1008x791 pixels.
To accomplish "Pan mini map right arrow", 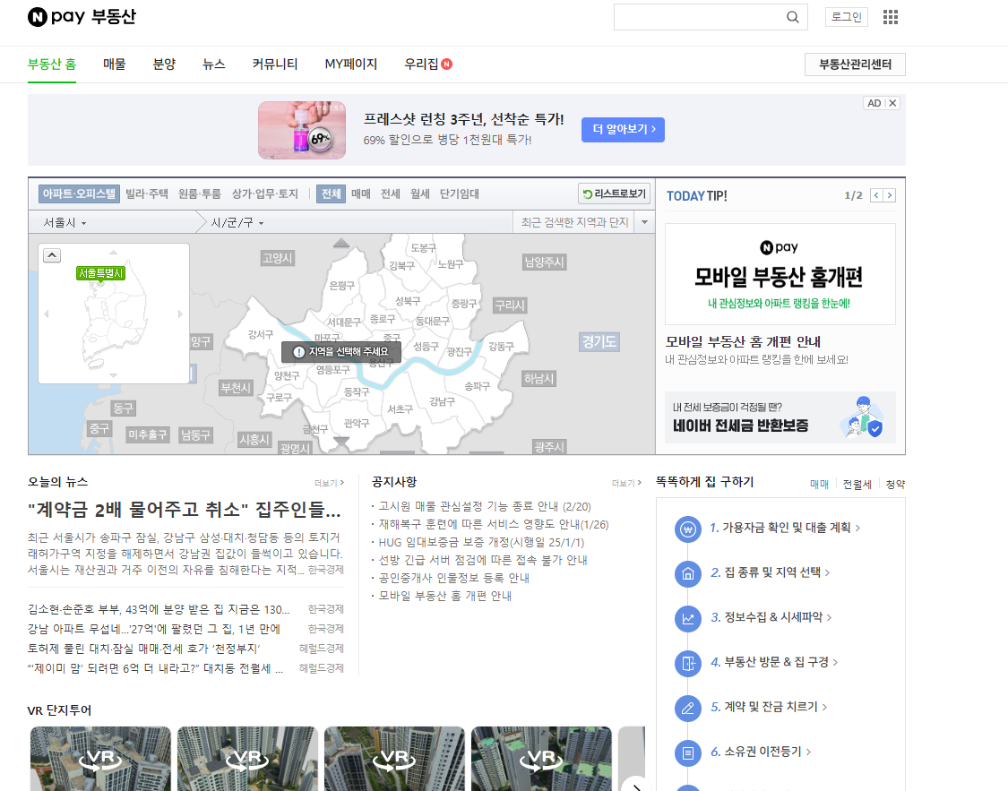I will pyautogui.click(x=181, y=314).
